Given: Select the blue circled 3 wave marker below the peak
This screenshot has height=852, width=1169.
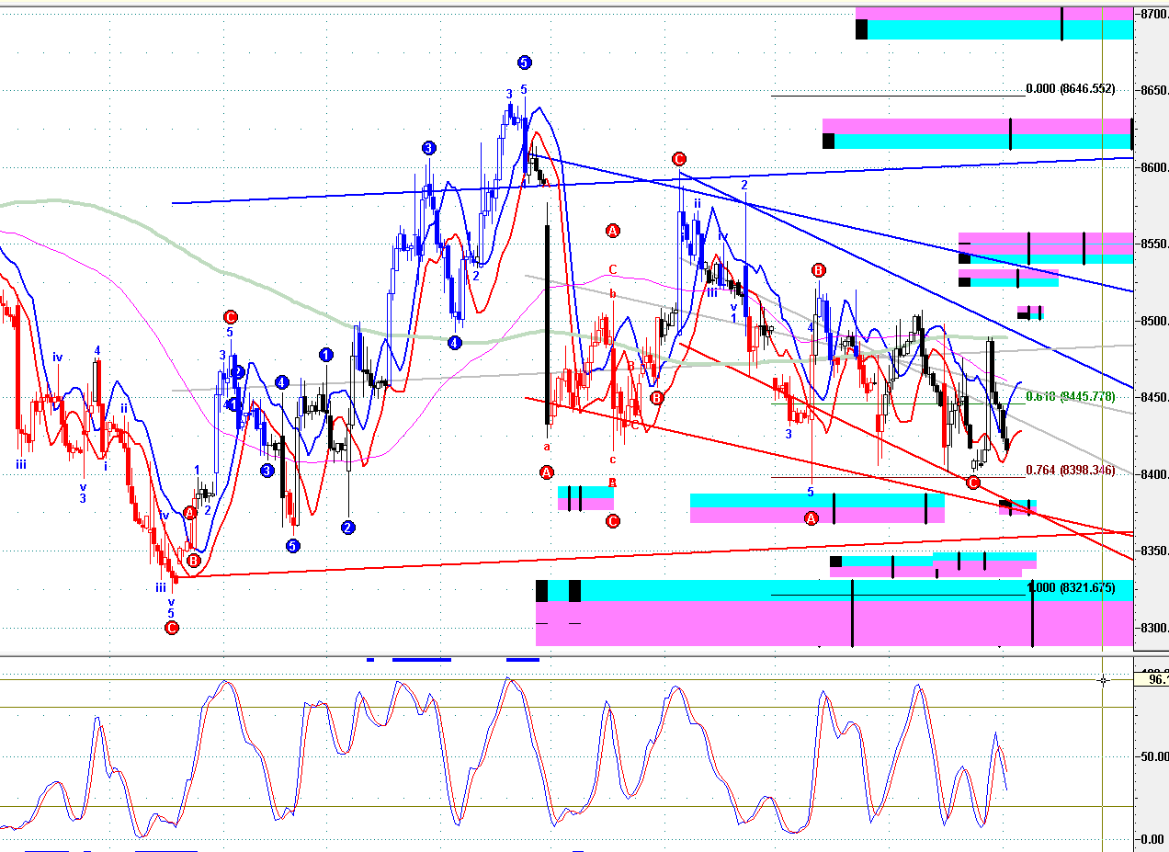Looking at the screenshot, I should 429,147.
